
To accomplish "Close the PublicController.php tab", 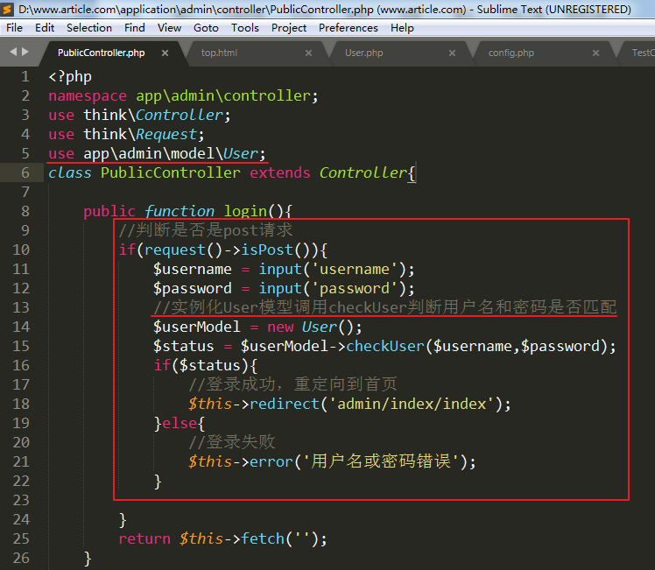I will point(166,53).
